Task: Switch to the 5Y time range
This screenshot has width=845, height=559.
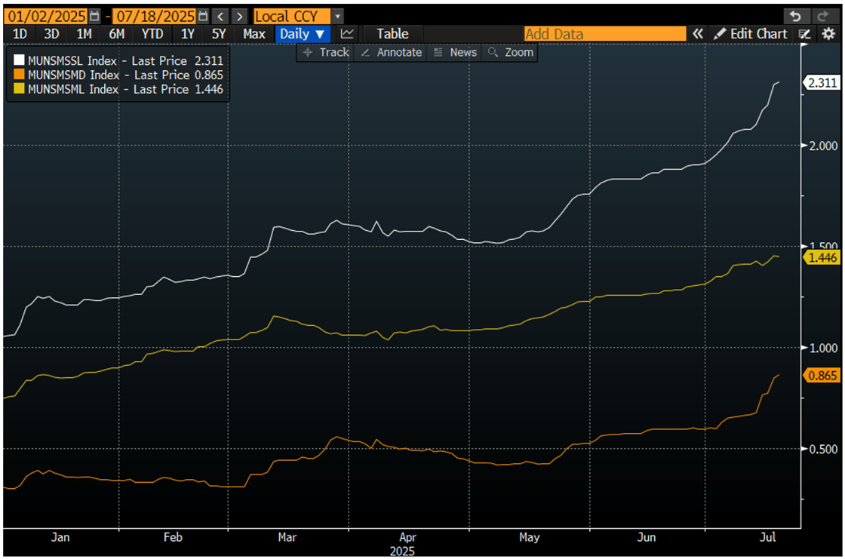Action: pos(219,34)
